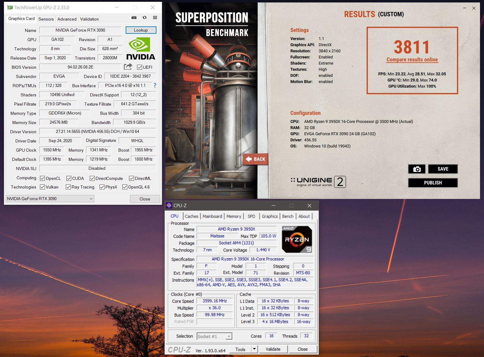484x357 pixels.
Task: Open the Graphics tab in CPU-Z
Action: click(x=270, y=216)
